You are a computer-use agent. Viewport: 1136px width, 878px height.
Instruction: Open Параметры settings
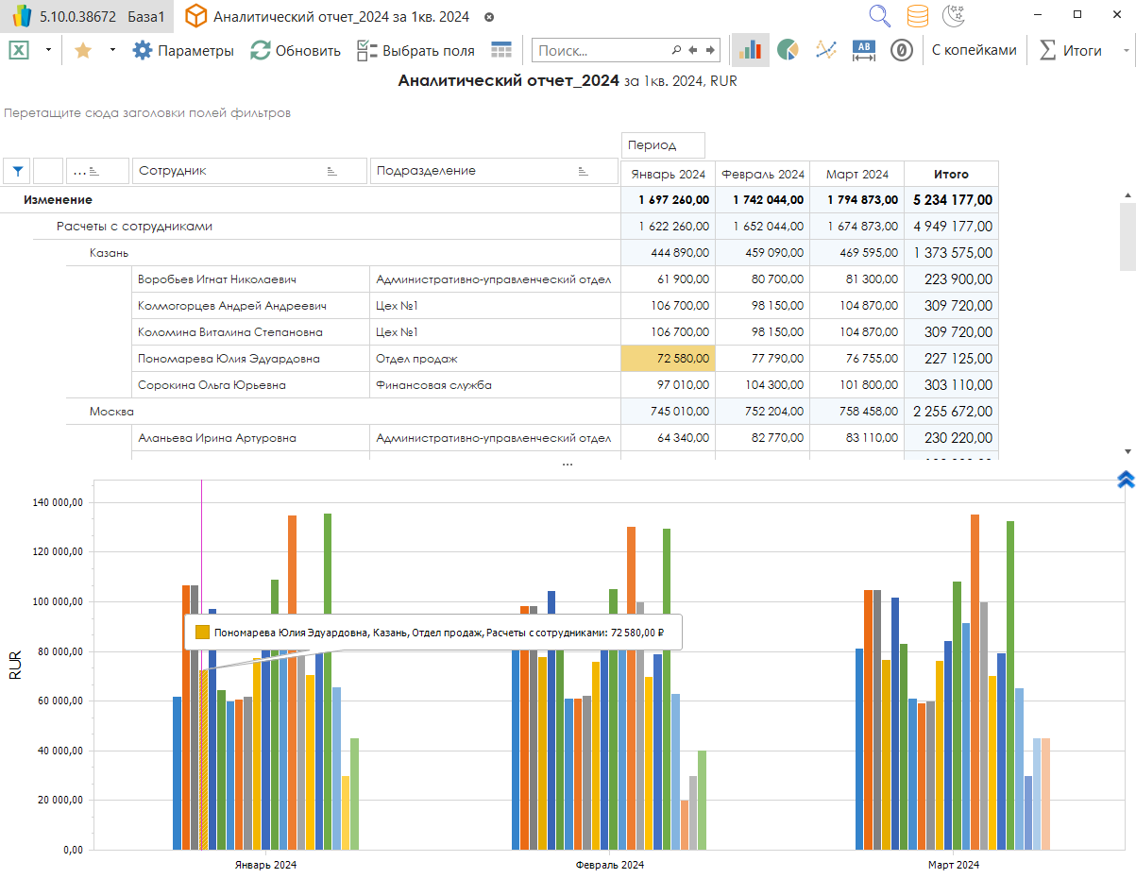183,50
